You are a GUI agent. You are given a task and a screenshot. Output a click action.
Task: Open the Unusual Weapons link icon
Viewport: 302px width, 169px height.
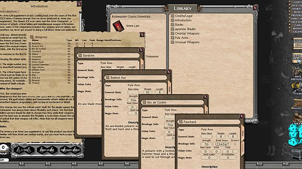(173, 42)
